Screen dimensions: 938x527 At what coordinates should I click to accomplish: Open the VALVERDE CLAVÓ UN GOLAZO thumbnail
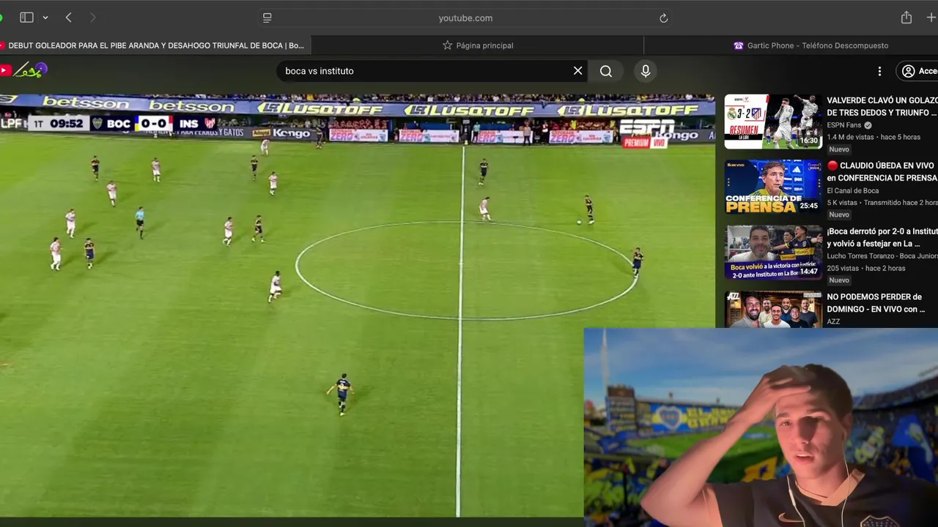(x=773, y=122)
